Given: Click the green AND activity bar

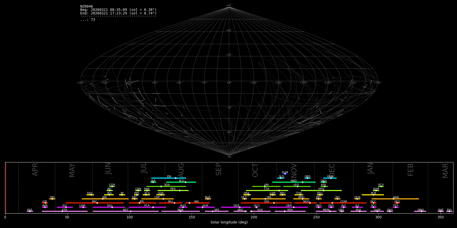Looking at the screenshot, I should click(294, 182).
